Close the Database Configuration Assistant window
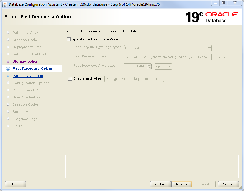 coord(235,3)
